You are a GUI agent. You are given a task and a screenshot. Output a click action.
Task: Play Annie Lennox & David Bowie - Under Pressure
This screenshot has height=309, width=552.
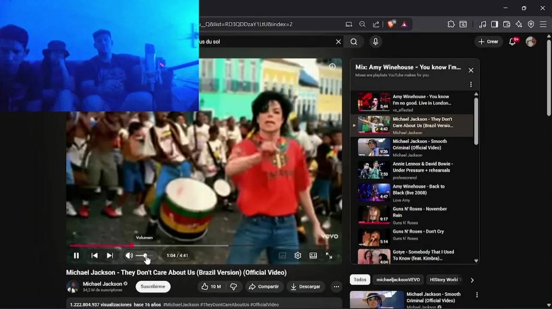tap(412, 170)
